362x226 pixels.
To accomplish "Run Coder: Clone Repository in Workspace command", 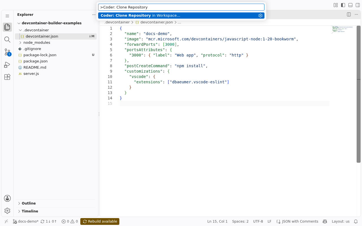I will coord(181,16).
